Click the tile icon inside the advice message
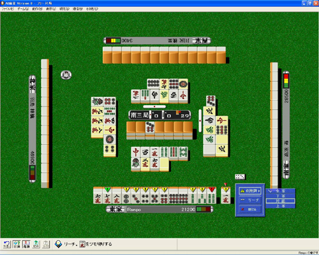 [82, 244]
